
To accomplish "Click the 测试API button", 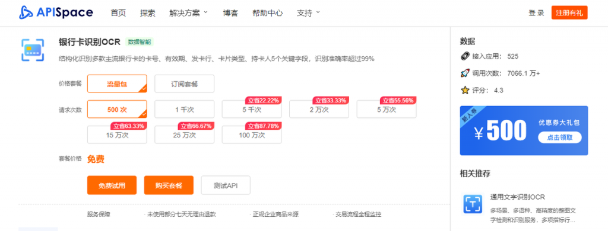I will (x=226, y=185).
